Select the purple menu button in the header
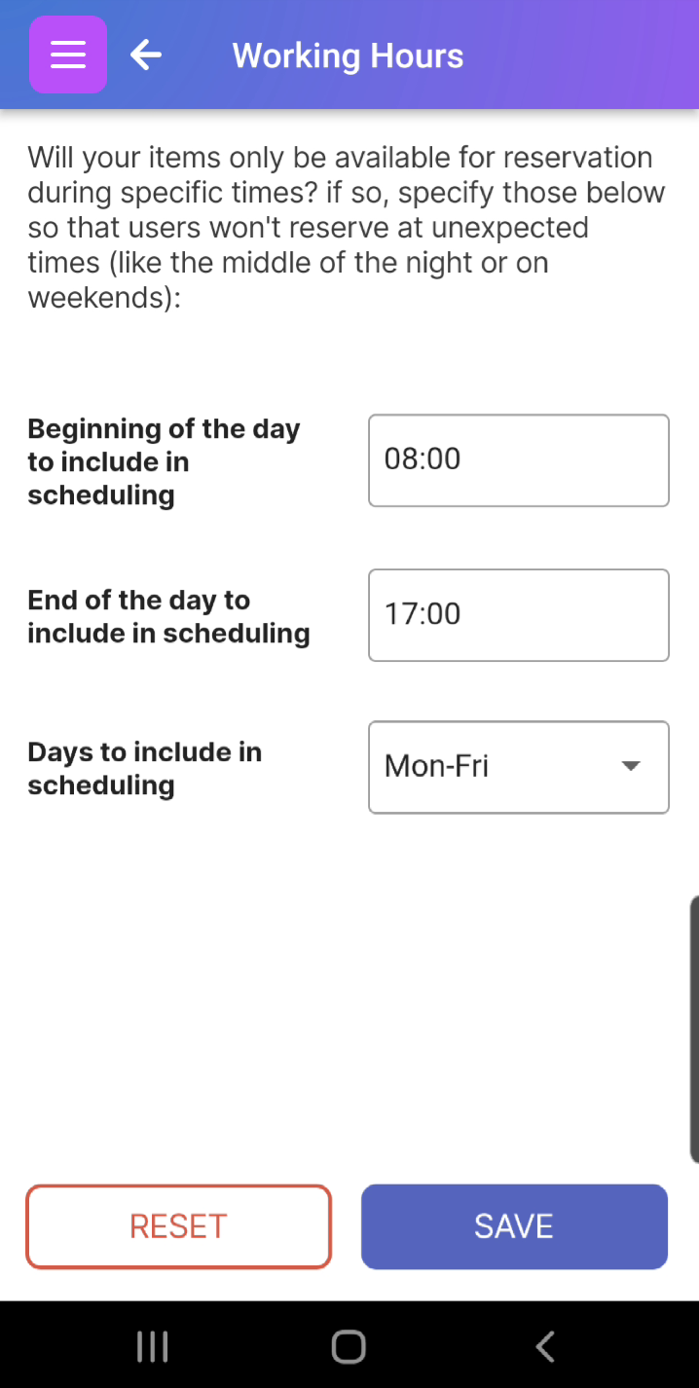 coord(67,55)
